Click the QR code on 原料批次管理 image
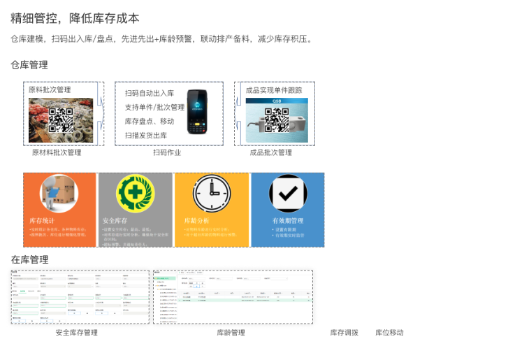The width and height of the screenshot is (515, 346). pyautogui.click(x=61, y=120)
